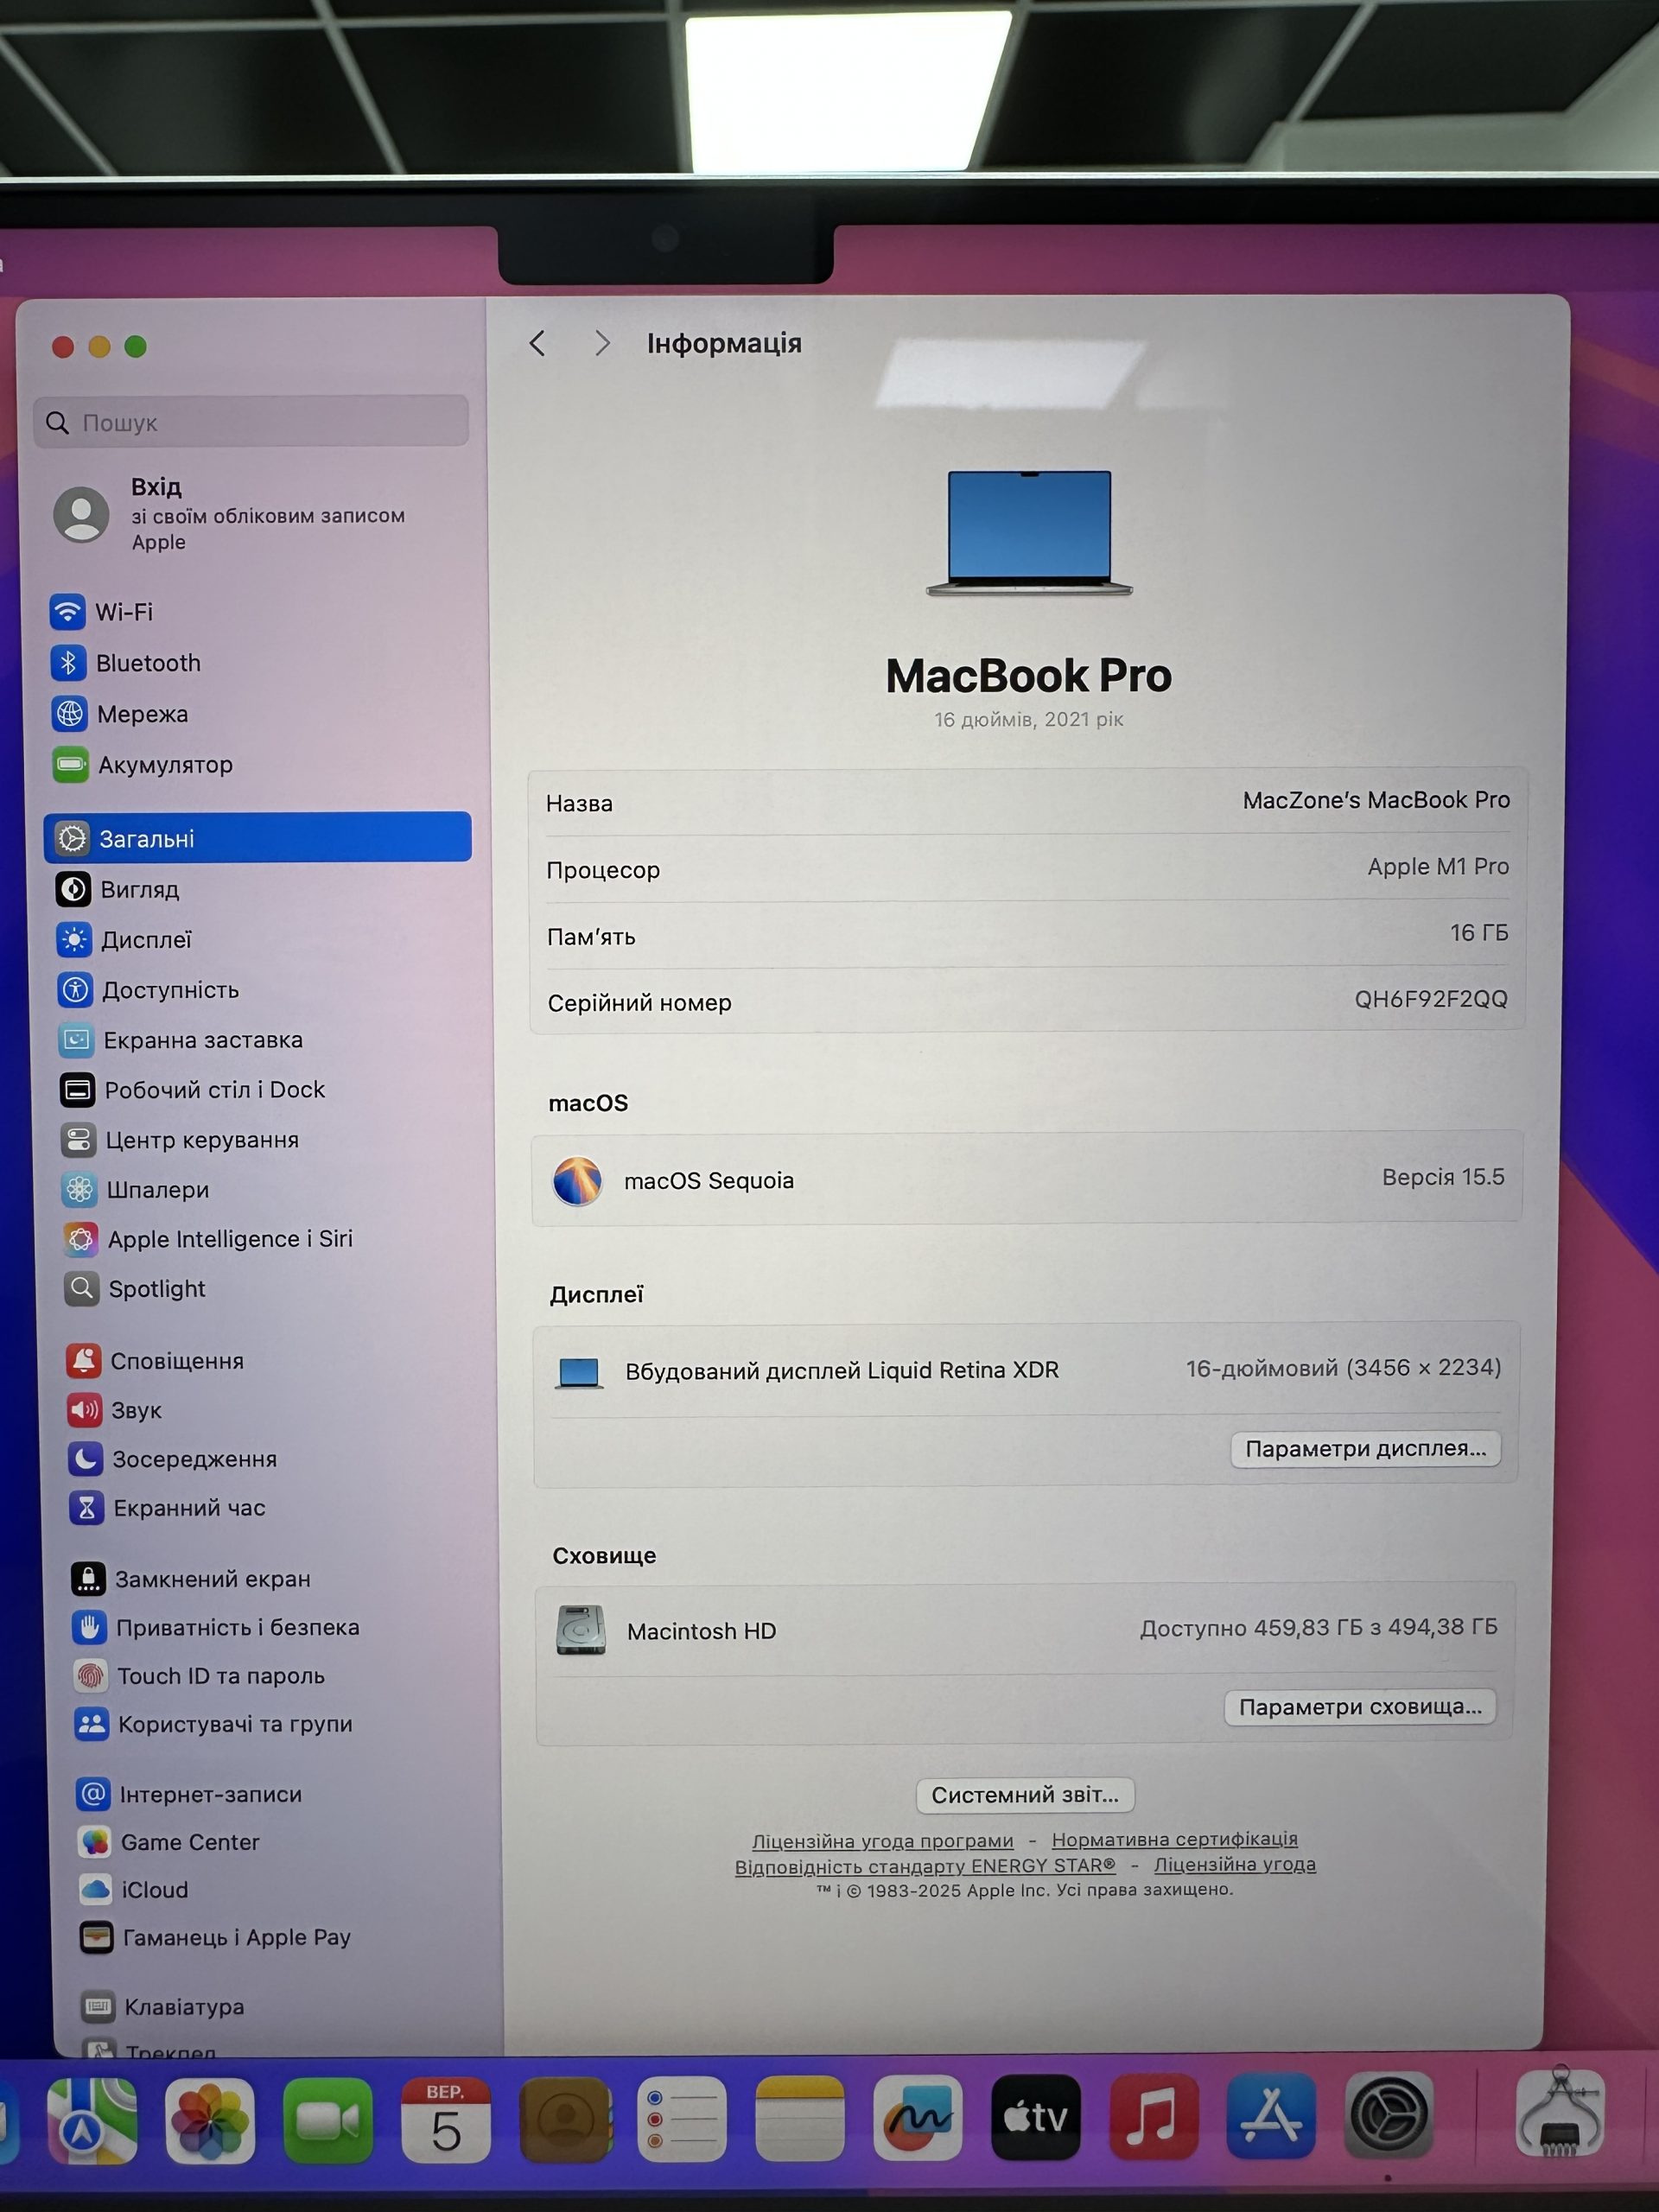This screenshot has width=1659, height=2212.
Task: Click memory value 16 ГБ
Action: point(1479,933)
